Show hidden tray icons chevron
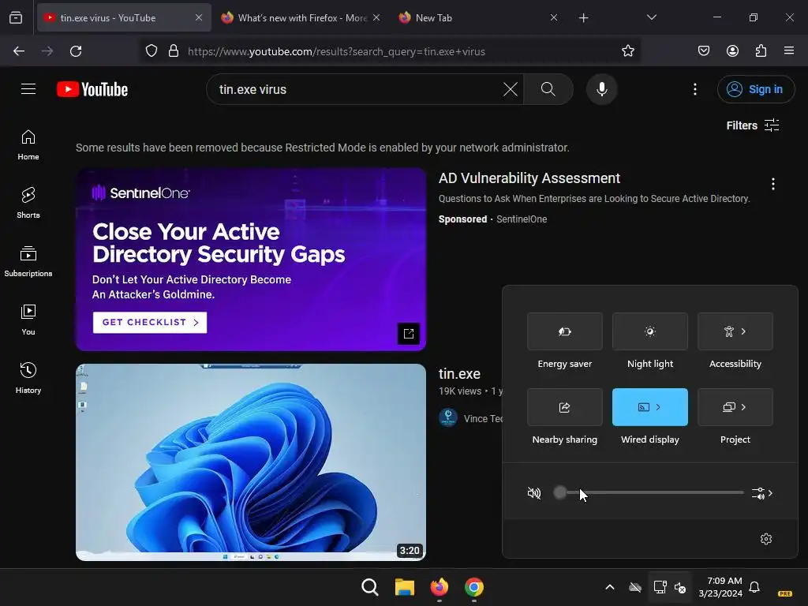Viewport: 808px width, 606px height. click(610, 587)
